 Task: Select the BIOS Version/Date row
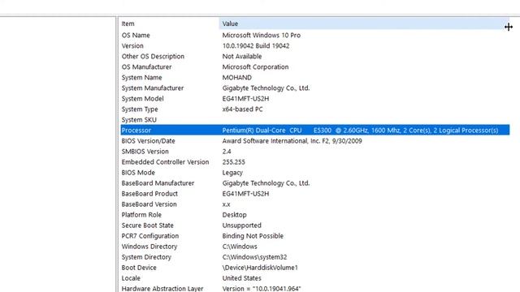pos(148,141)
